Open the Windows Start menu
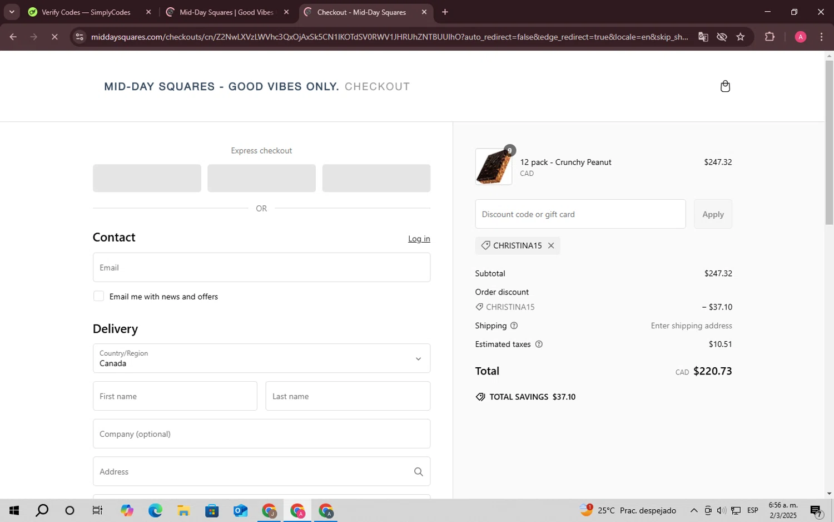The height and width of the screenshot is (522, 834). 14,511
